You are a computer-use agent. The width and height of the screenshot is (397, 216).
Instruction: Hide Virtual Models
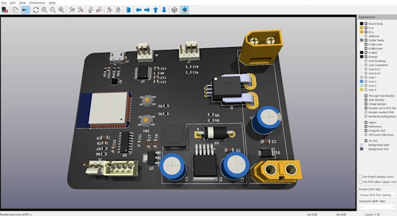(366, 104)
